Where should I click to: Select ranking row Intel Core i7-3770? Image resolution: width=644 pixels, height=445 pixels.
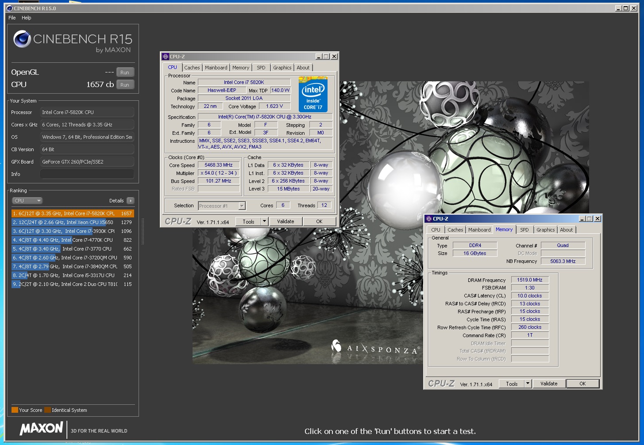click(x=73, y=249)
